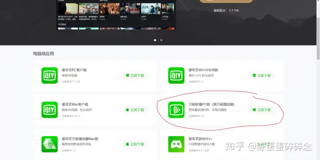Click the 万能联播PC版 broadcast icon

pos(176,110)
